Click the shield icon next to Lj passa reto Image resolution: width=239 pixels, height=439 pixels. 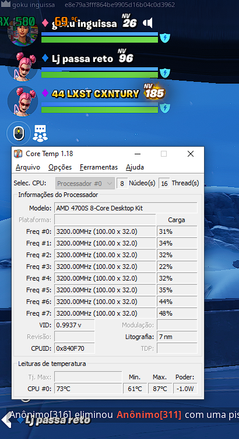pyautogui.click(x=165, y=73)
